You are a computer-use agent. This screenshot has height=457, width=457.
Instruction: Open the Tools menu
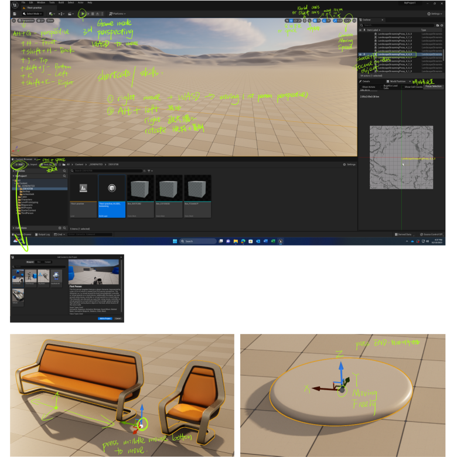click(52, 2)
